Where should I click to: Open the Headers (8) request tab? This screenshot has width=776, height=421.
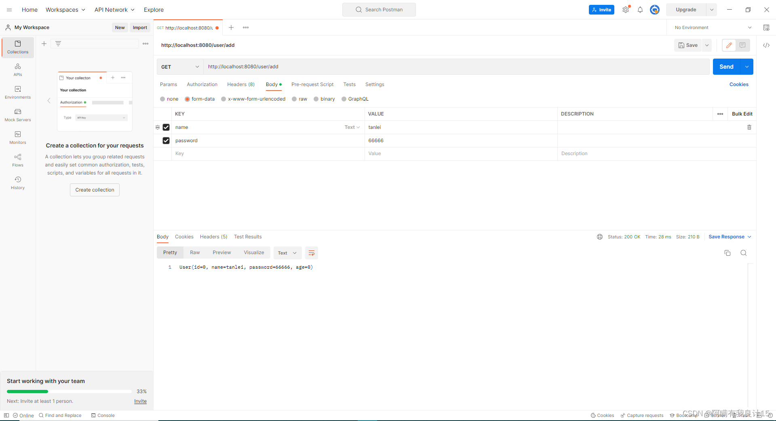click(241, 84)
